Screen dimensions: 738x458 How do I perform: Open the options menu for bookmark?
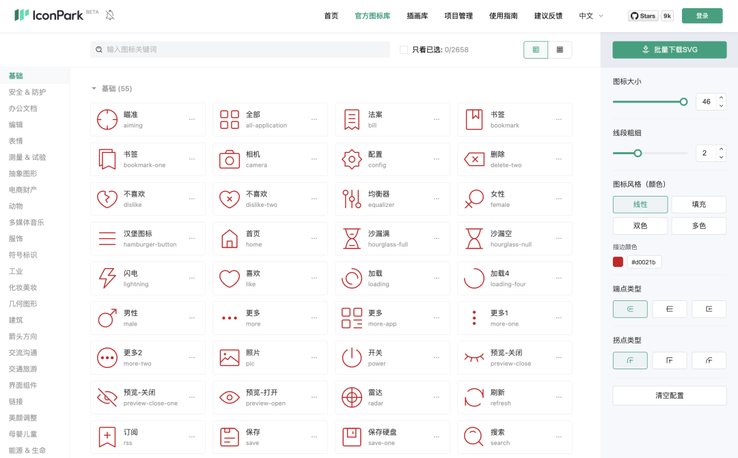[559, 119]
